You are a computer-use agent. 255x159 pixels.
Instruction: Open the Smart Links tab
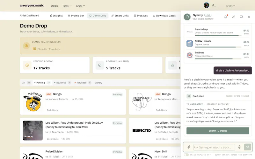coord(120,16)
